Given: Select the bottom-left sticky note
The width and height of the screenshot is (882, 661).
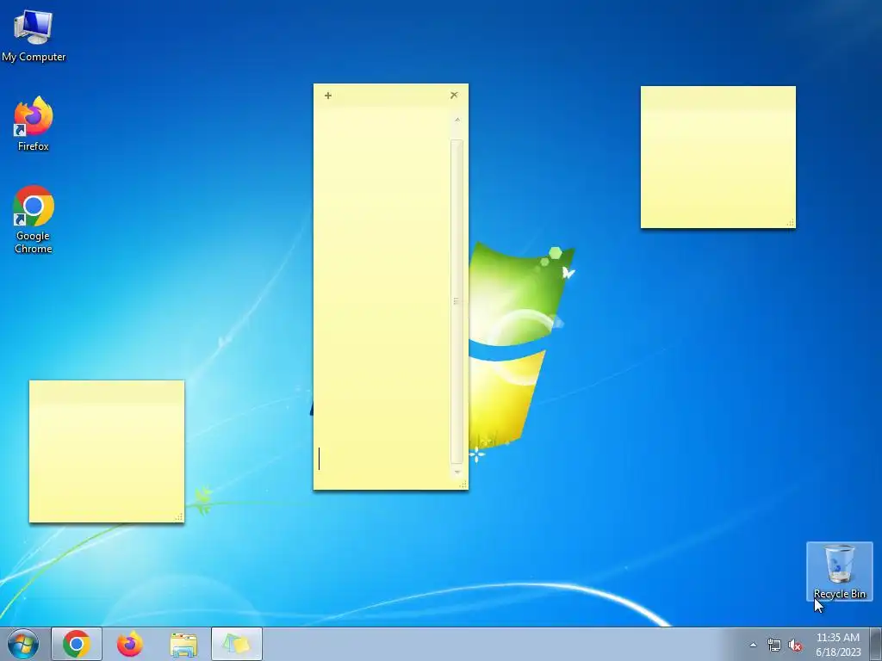Looking at the screenshot, I should point(106,451).
